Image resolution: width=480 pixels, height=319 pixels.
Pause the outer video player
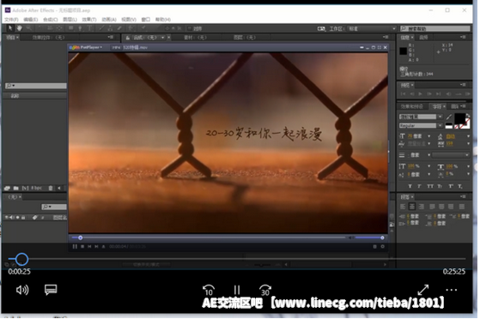[237, 290]
